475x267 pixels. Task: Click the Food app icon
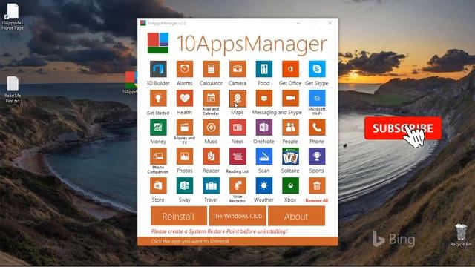click(x=264, y=69)
